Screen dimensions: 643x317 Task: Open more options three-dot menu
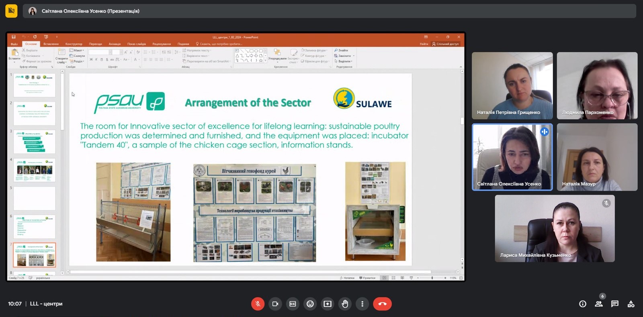(x=362, y=304)
